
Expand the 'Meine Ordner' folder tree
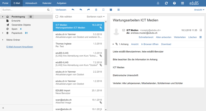(3, 40)
